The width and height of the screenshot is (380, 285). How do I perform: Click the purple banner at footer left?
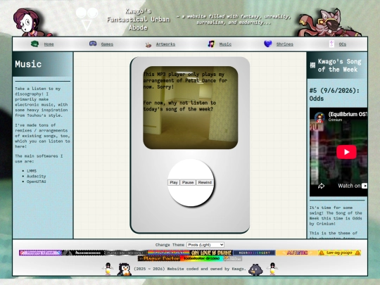pyautogui.click(x=41, y=253)
